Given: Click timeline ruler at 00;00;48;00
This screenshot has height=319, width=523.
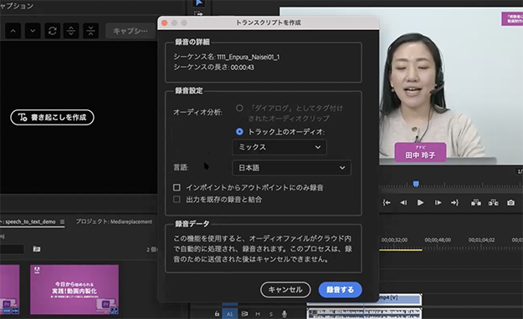Looking at the screenshot, I should coord(438,240).
